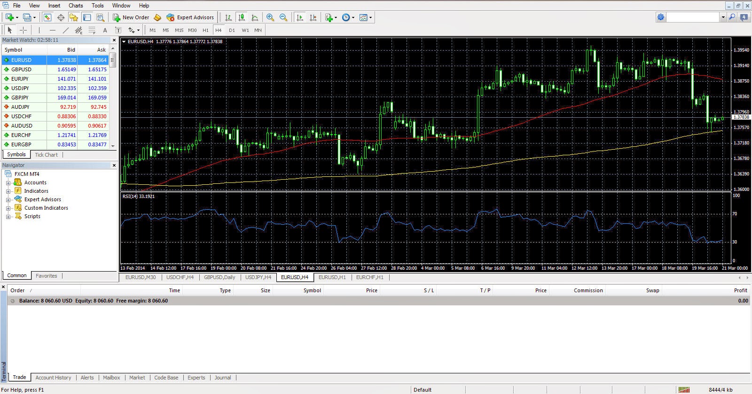Switch to bar chart display

(x=228, y=17)
